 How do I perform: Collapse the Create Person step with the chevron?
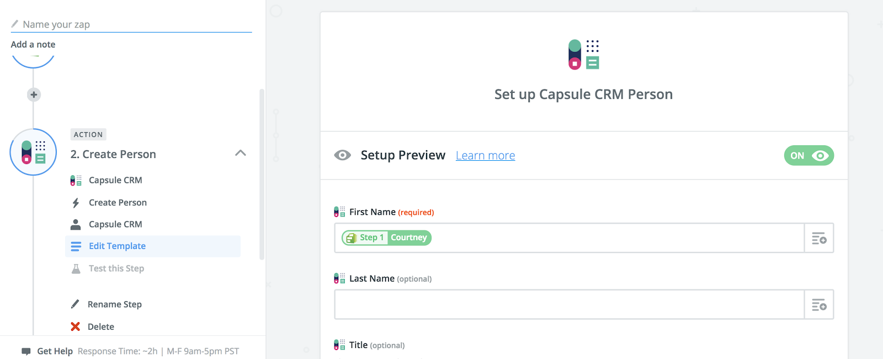pyautogui.click(x=240, y=153)
